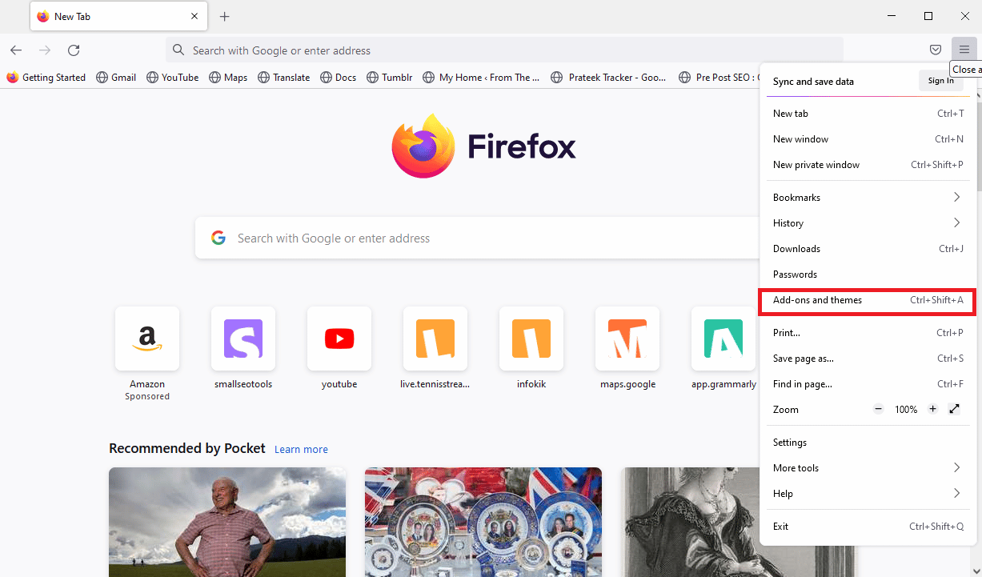Image resolution: width=982 pixels, height=577 pixels.
Task: Open Add-ons and themes
Action: (x=868, y=300)
